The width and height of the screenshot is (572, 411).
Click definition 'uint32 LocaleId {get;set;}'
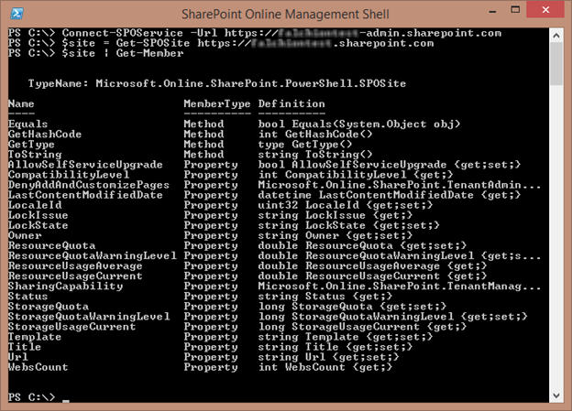point(346,205)
